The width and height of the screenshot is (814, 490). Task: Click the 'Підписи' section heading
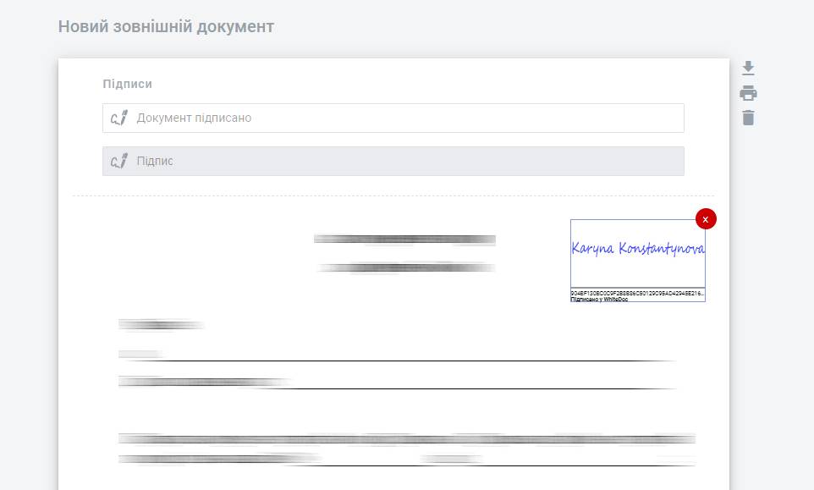[127, 84]
